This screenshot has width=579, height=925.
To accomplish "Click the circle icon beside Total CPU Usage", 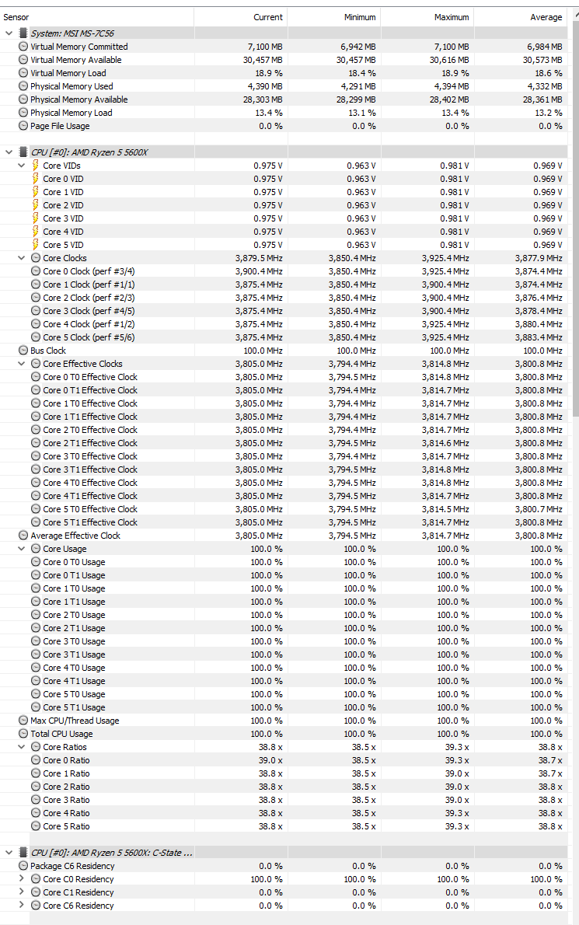I will (23, 734).
